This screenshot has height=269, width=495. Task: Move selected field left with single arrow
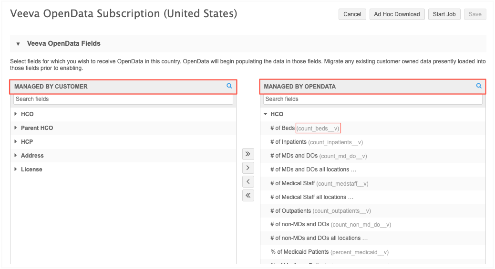248,182
